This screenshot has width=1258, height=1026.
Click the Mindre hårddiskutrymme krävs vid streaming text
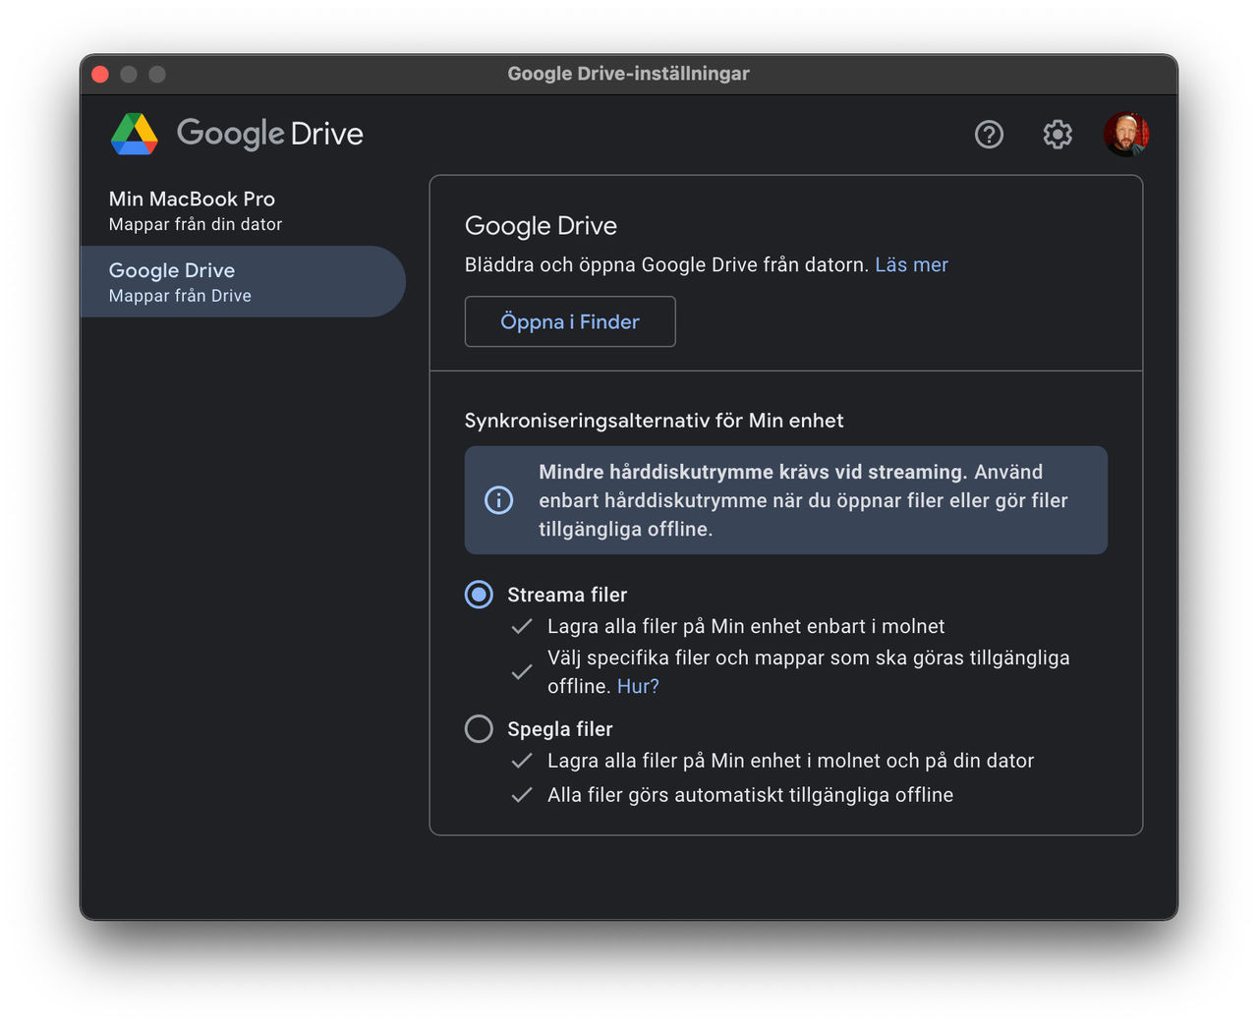(753, 472)
